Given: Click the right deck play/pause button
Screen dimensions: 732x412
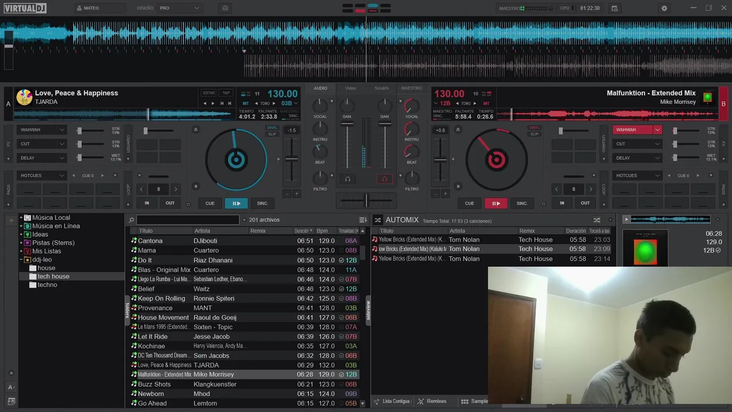Looking at the screenshot, I should 496,203.
